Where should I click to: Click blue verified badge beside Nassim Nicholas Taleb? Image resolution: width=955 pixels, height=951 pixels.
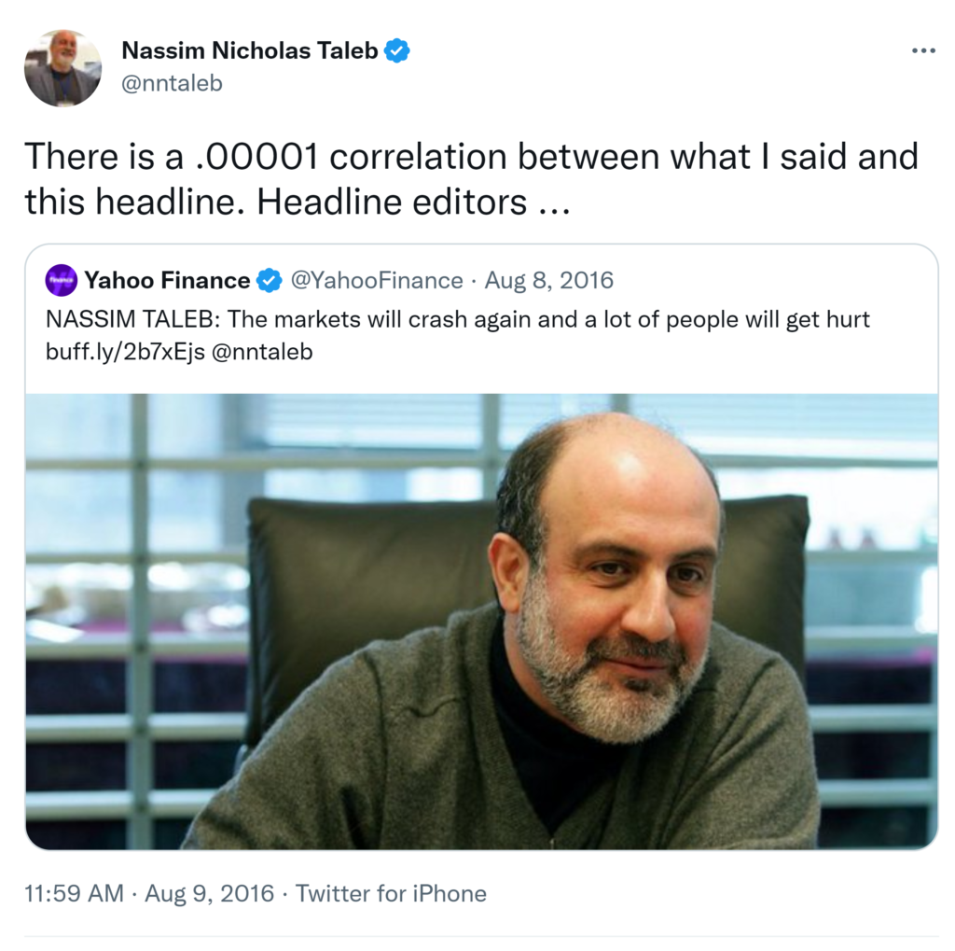(397, 51)
